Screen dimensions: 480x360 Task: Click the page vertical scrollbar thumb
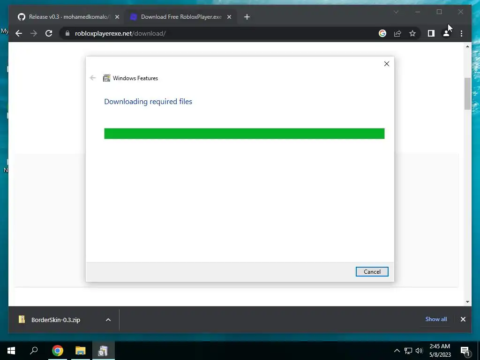tap(467, 94)
